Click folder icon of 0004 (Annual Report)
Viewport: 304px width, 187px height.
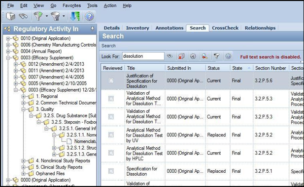(x=16, y=52)
